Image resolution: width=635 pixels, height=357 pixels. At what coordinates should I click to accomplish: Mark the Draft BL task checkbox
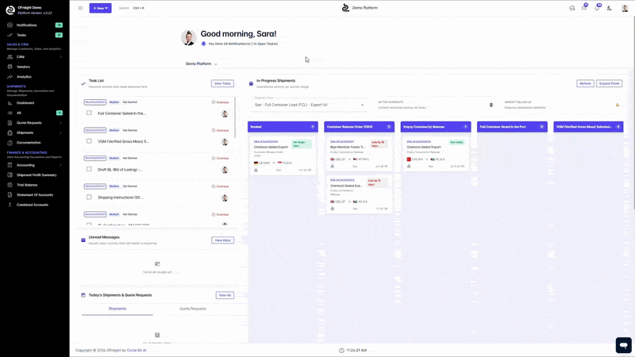pyautogui.click(x=90, y=169)
